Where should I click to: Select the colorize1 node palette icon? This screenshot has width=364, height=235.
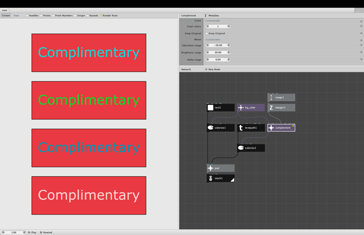pos(210,128)
